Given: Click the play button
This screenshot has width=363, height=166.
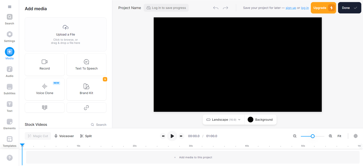Looking at the screenshot, I should [172, 136].
